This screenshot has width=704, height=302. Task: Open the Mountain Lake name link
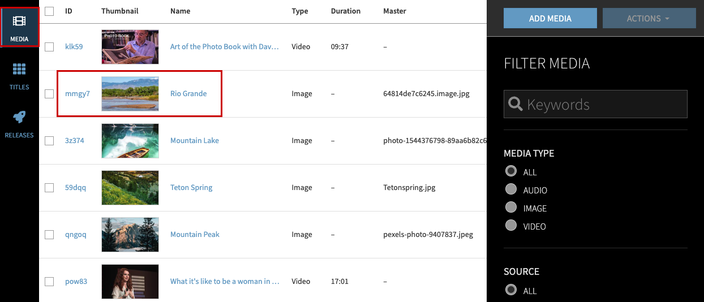195,140
